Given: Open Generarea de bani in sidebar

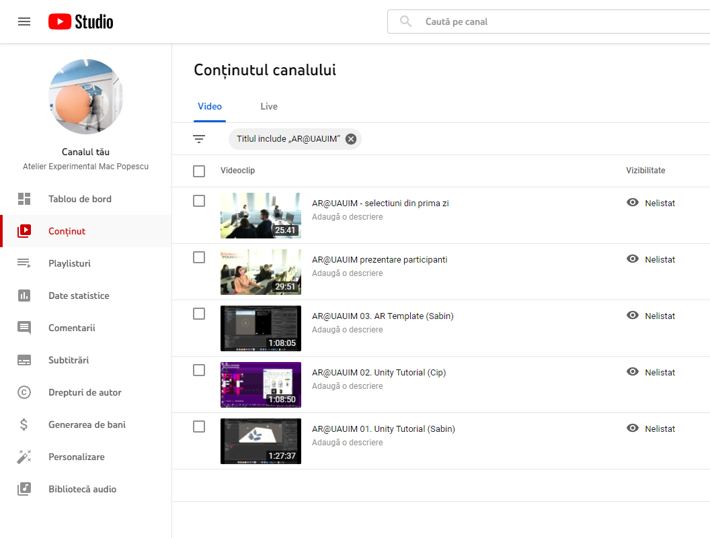Looking at the screenshot, I should click(x=86, y=424).
